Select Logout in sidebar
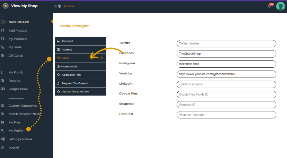287x158 pixels. [x=14, y=147]
